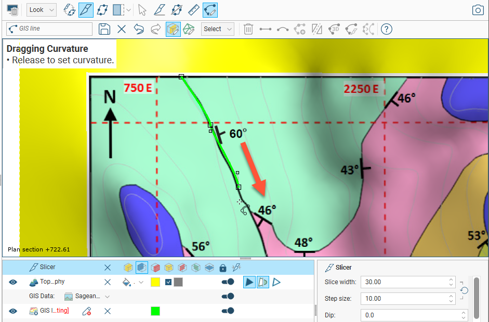489x322 pixels.
Task: Click the trash Delete icon in drawing toolbar
Action: coord(248,29)
